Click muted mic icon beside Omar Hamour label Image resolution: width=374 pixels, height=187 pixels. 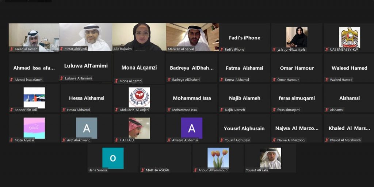click(274, 80)
